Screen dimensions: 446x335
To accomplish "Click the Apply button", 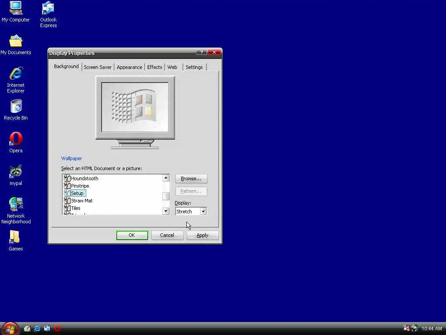I will click(203, 235).
